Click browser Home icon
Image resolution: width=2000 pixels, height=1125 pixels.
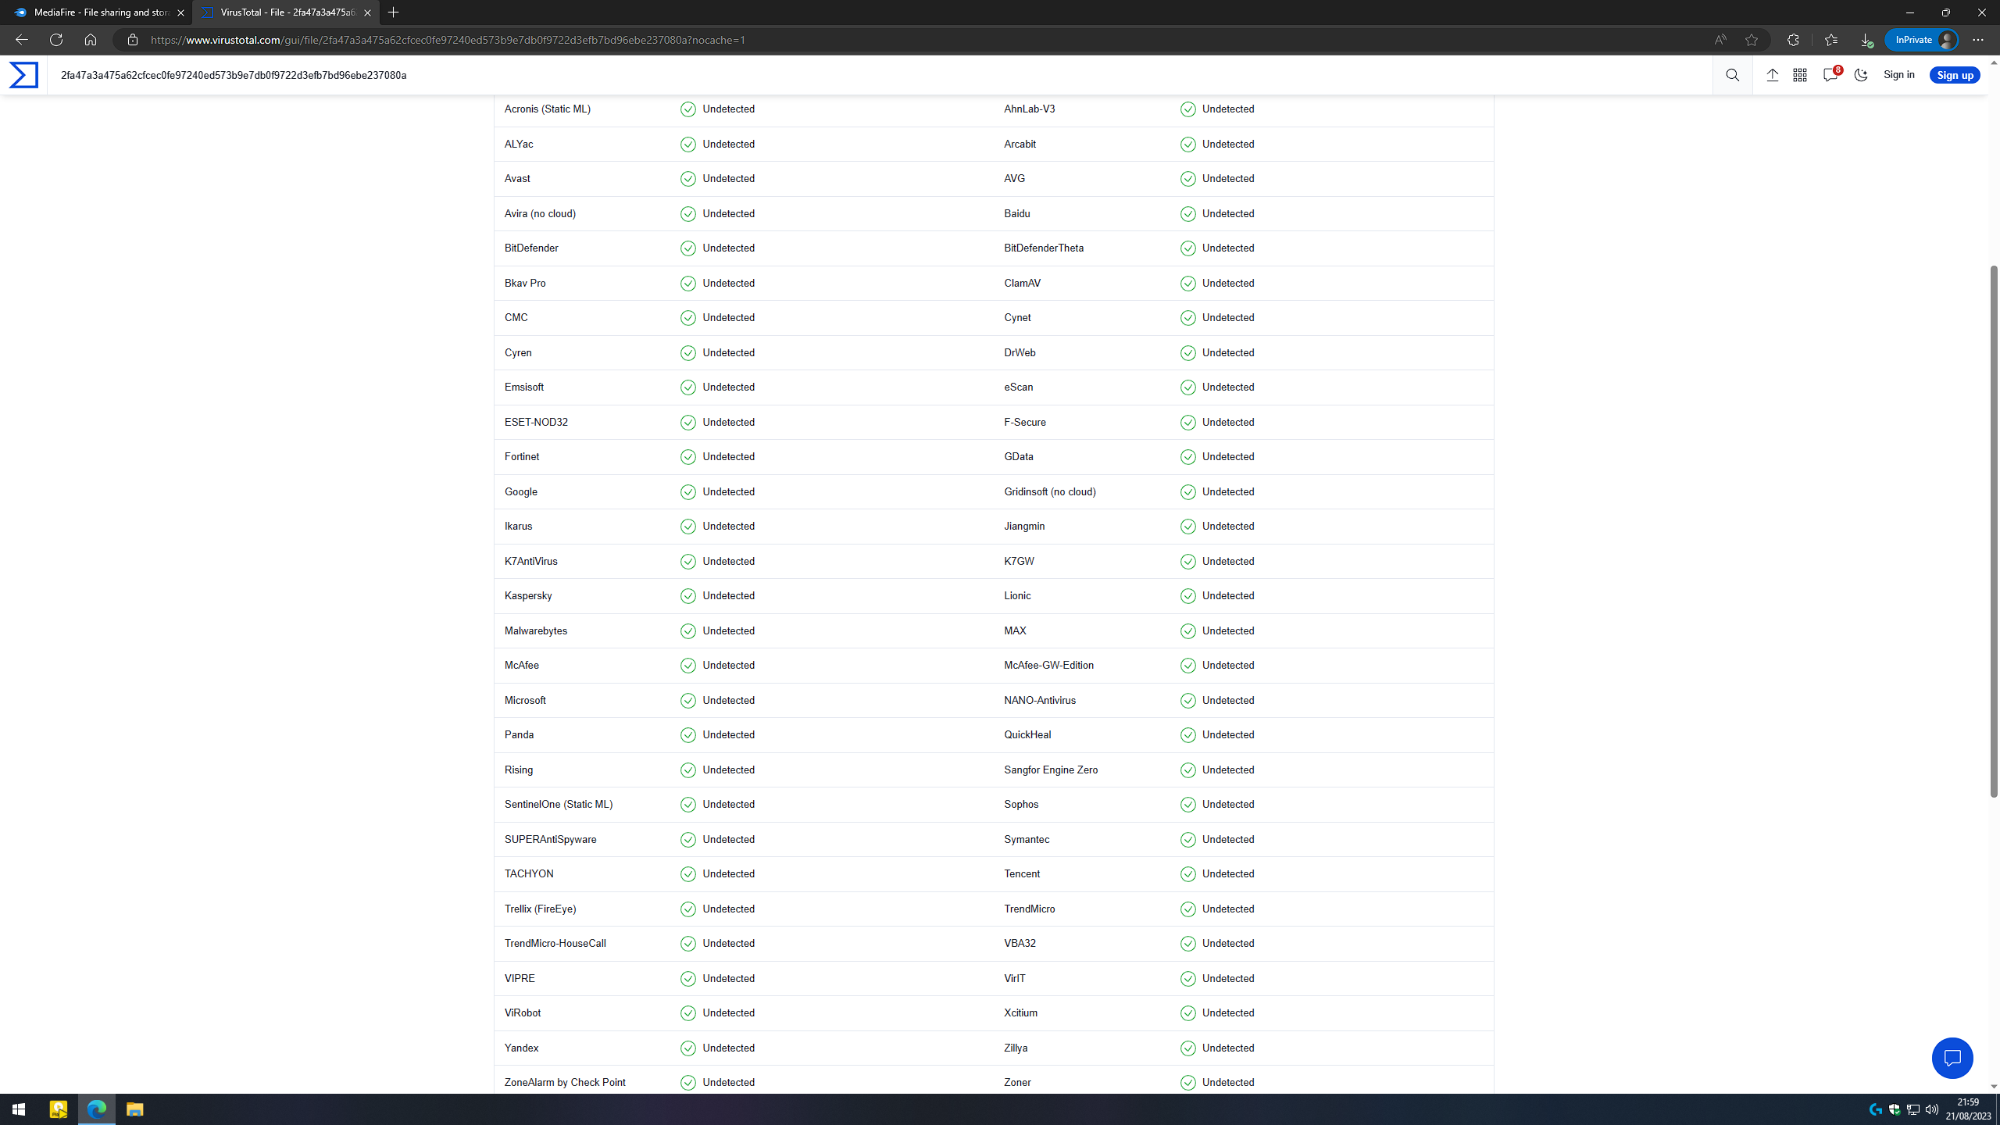tap(91, 40)
